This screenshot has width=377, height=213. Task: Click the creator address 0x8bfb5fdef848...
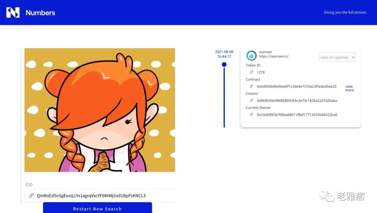tap(297, 101)
